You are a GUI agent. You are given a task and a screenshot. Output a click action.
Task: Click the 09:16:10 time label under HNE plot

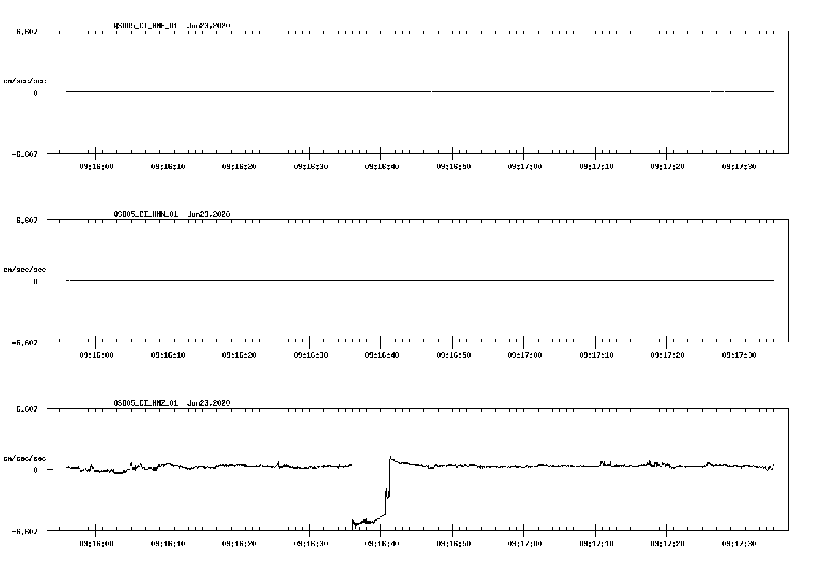click(x=167, y=167)
